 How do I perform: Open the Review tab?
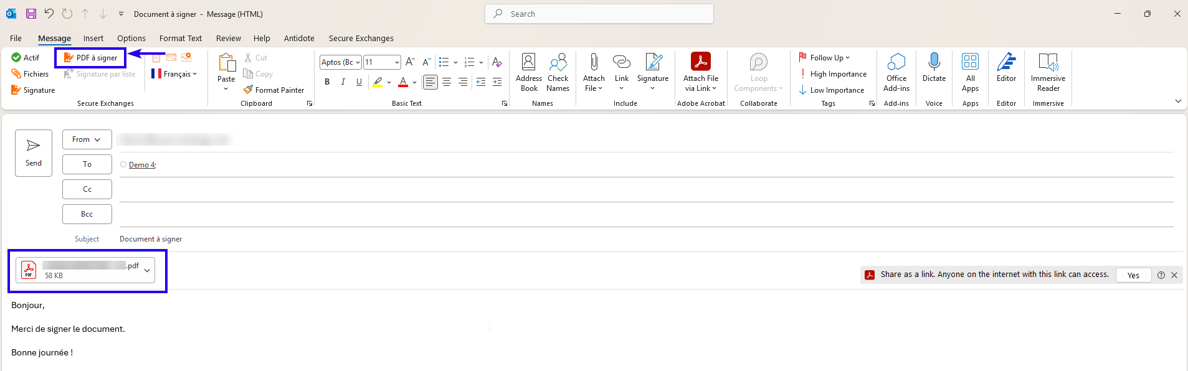click(x=229, y=39)
